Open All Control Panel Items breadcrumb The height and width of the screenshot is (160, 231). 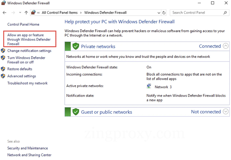click(x=60, y=13)
